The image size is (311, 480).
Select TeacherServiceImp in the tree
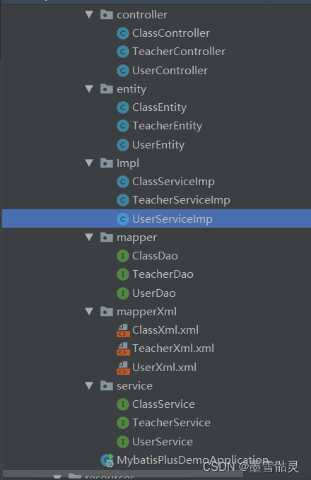click(181, 201)
